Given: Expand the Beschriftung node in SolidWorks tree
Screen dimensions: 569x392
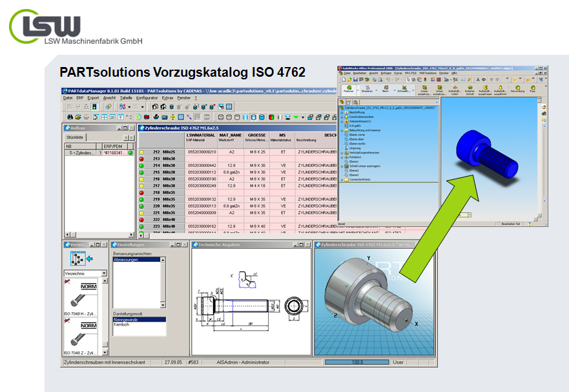Looking at the screenshot, I should click(x=342, y=112).
